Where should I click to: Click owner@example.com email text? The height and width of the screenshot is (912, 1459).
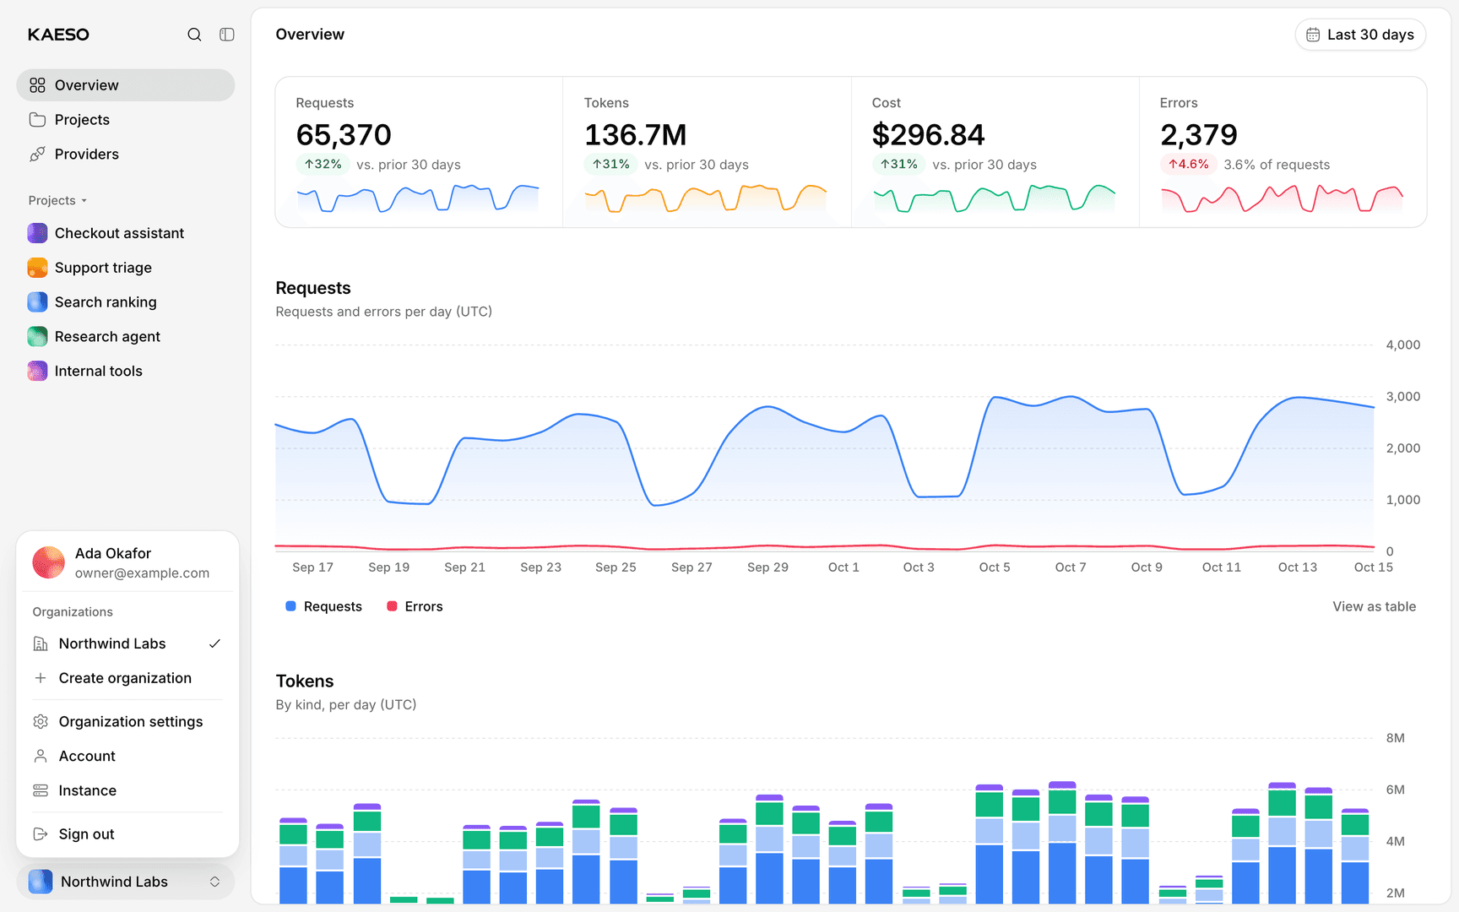point(142,573)
